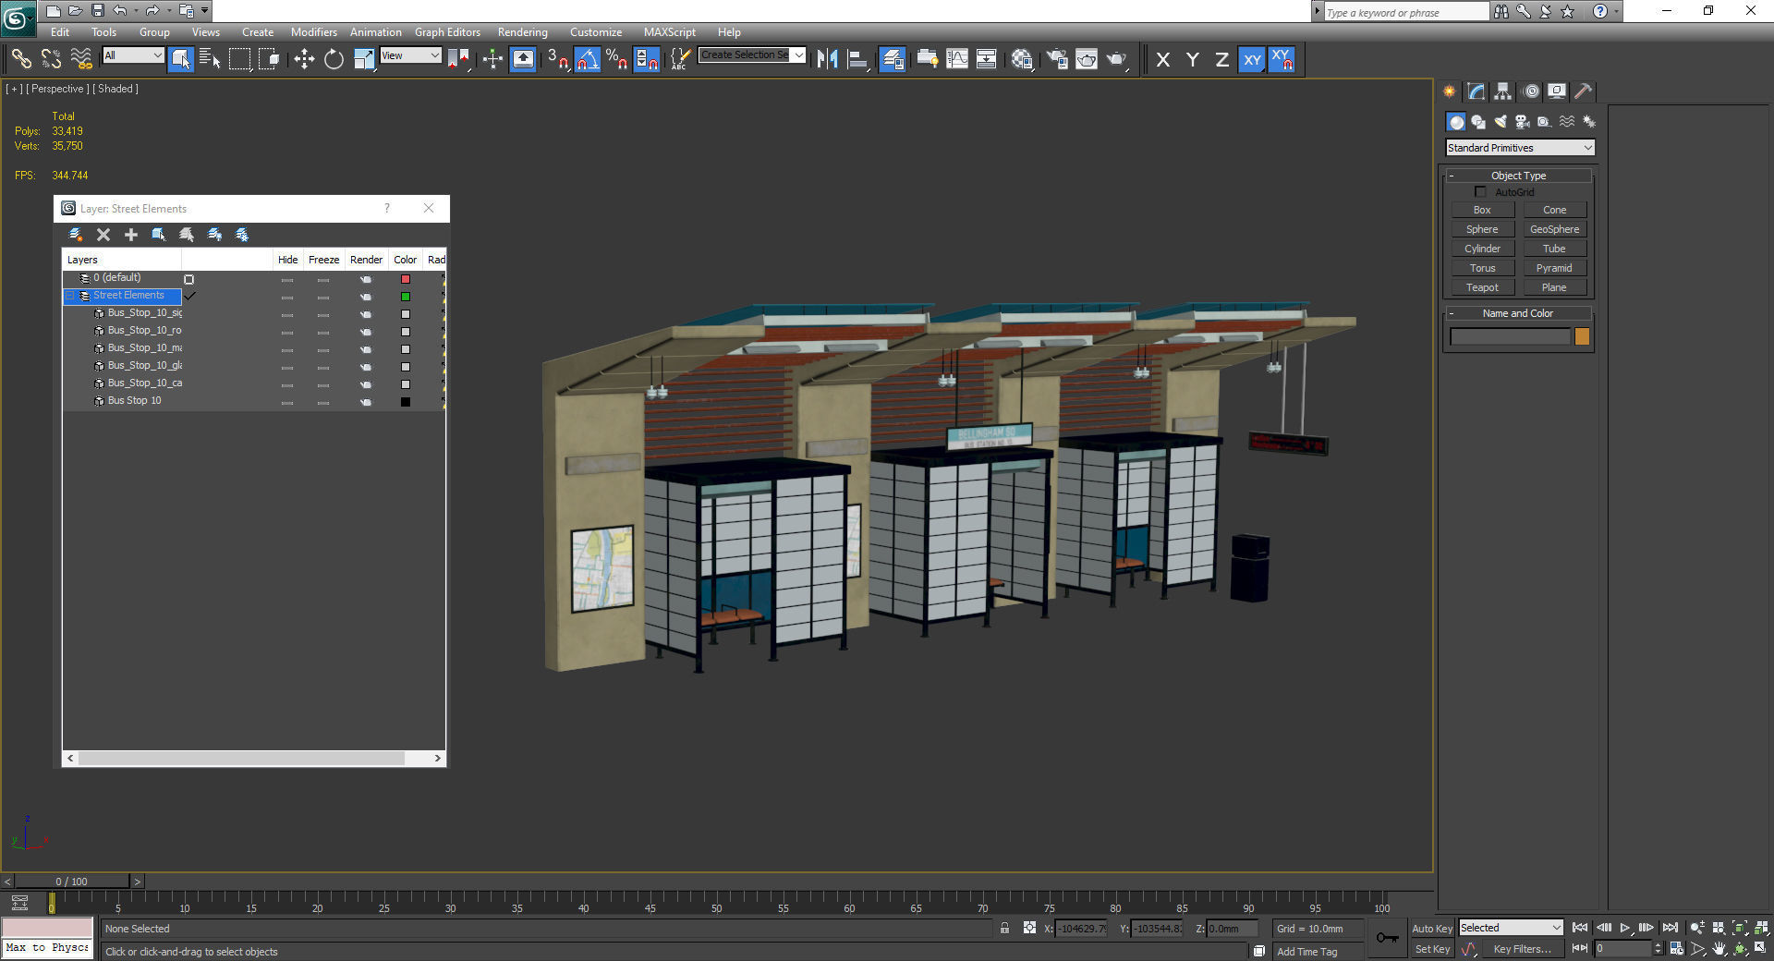The width and height of the screenshot is (1774, 961).
Task: Create a Teapot primitive button
Action: (x=1482, y=287)
